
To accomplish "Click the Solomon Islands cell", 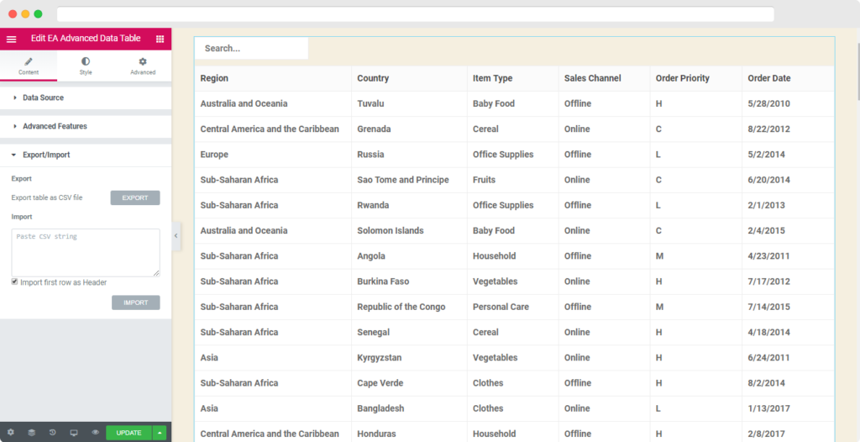I will click(409, 230).
